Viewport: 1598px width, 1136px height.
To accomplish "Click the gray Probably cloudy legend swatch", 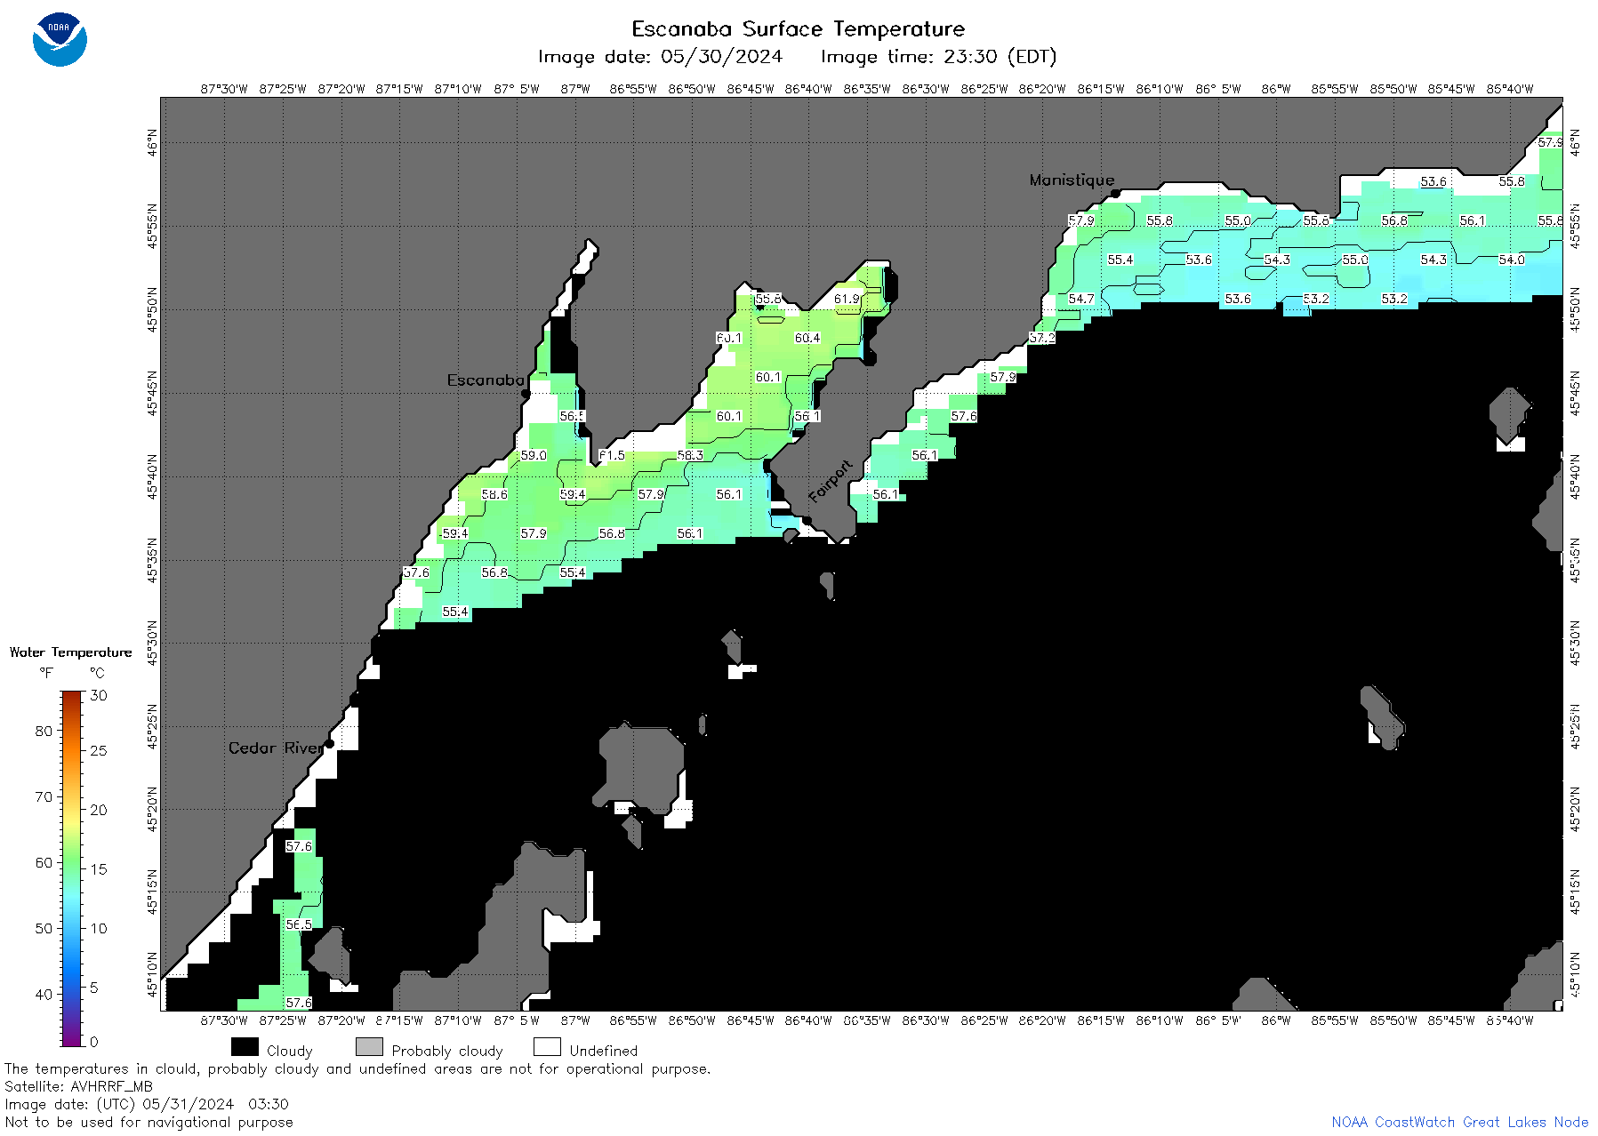I will [x=369, y=1047].
